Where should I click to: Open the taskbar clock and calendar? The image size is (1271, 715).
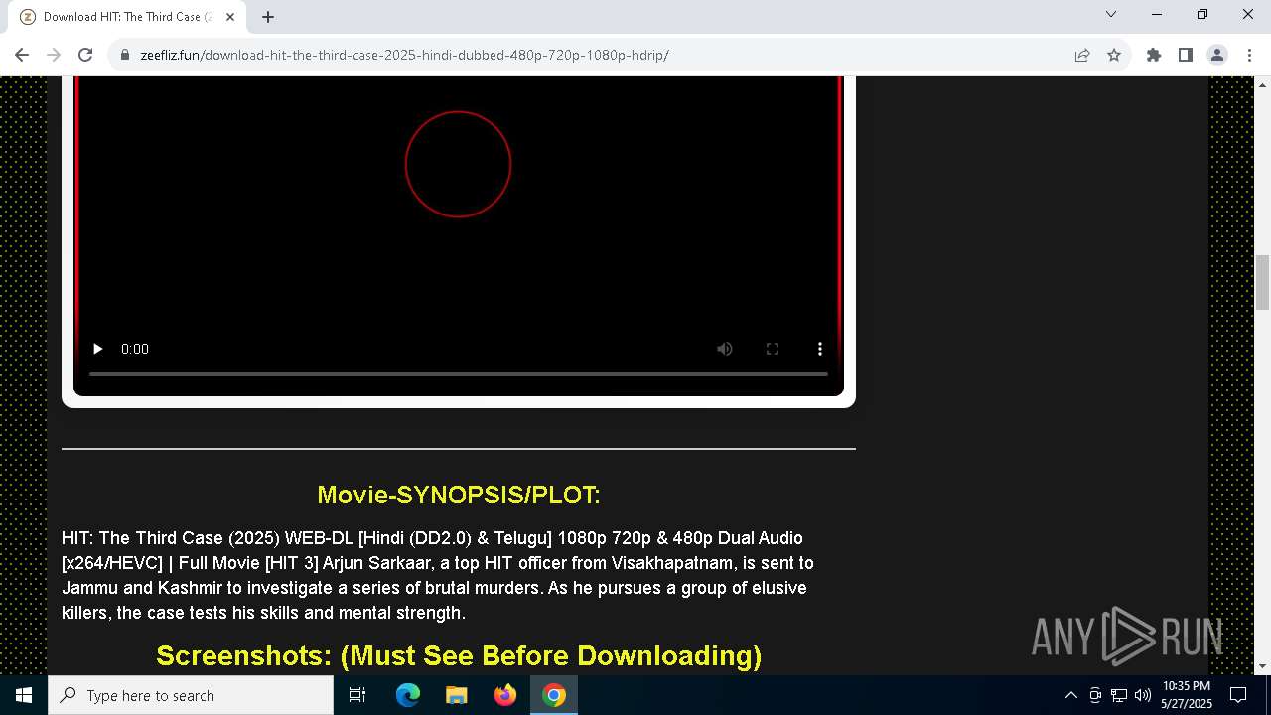point(1187,695)
